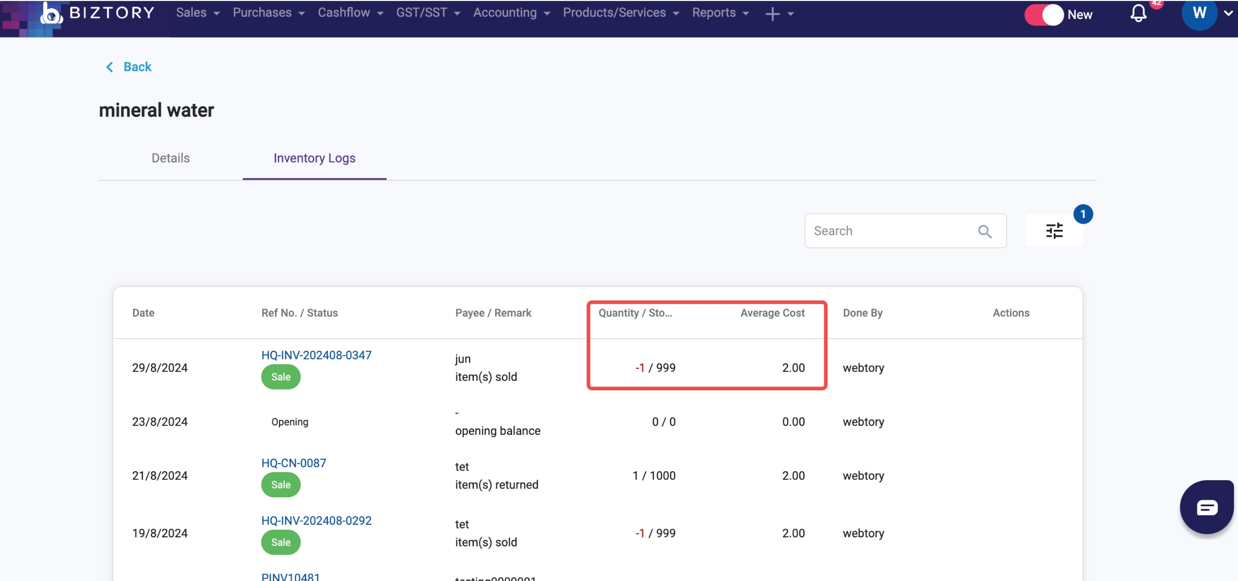Open invoice HQ-INV-202408-0292 link
The image size is (1238, 581).
tap(316, 520)
